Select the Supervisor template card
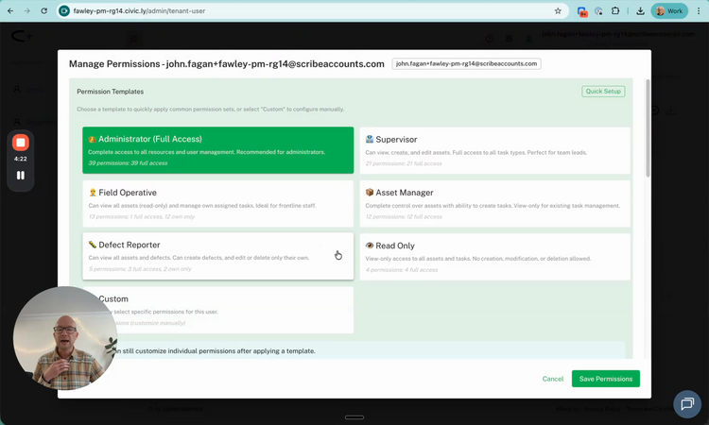Viewport: 709px width, 425px height. [x=494, y=150]
